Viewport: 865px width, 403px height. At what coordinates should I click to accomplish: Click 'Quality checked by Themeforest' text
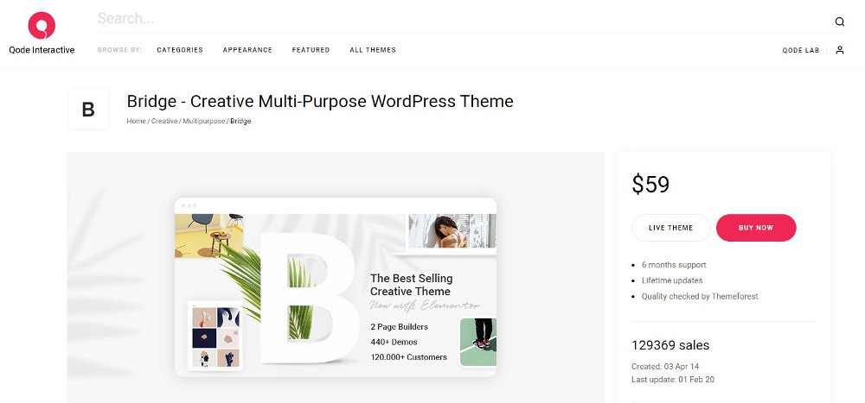700,296
